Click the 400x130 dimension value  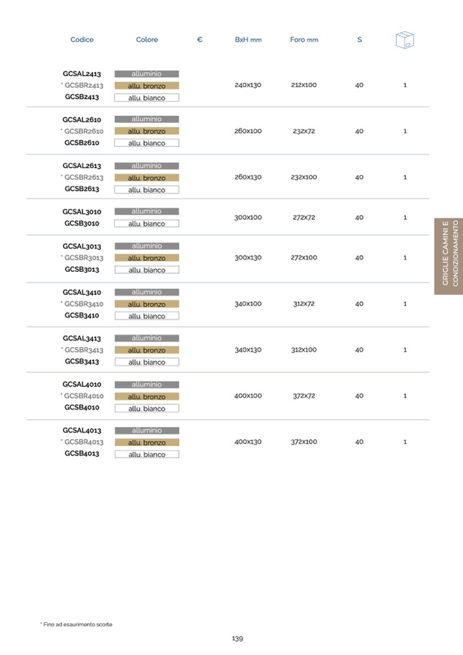click(x=248, y=442)
